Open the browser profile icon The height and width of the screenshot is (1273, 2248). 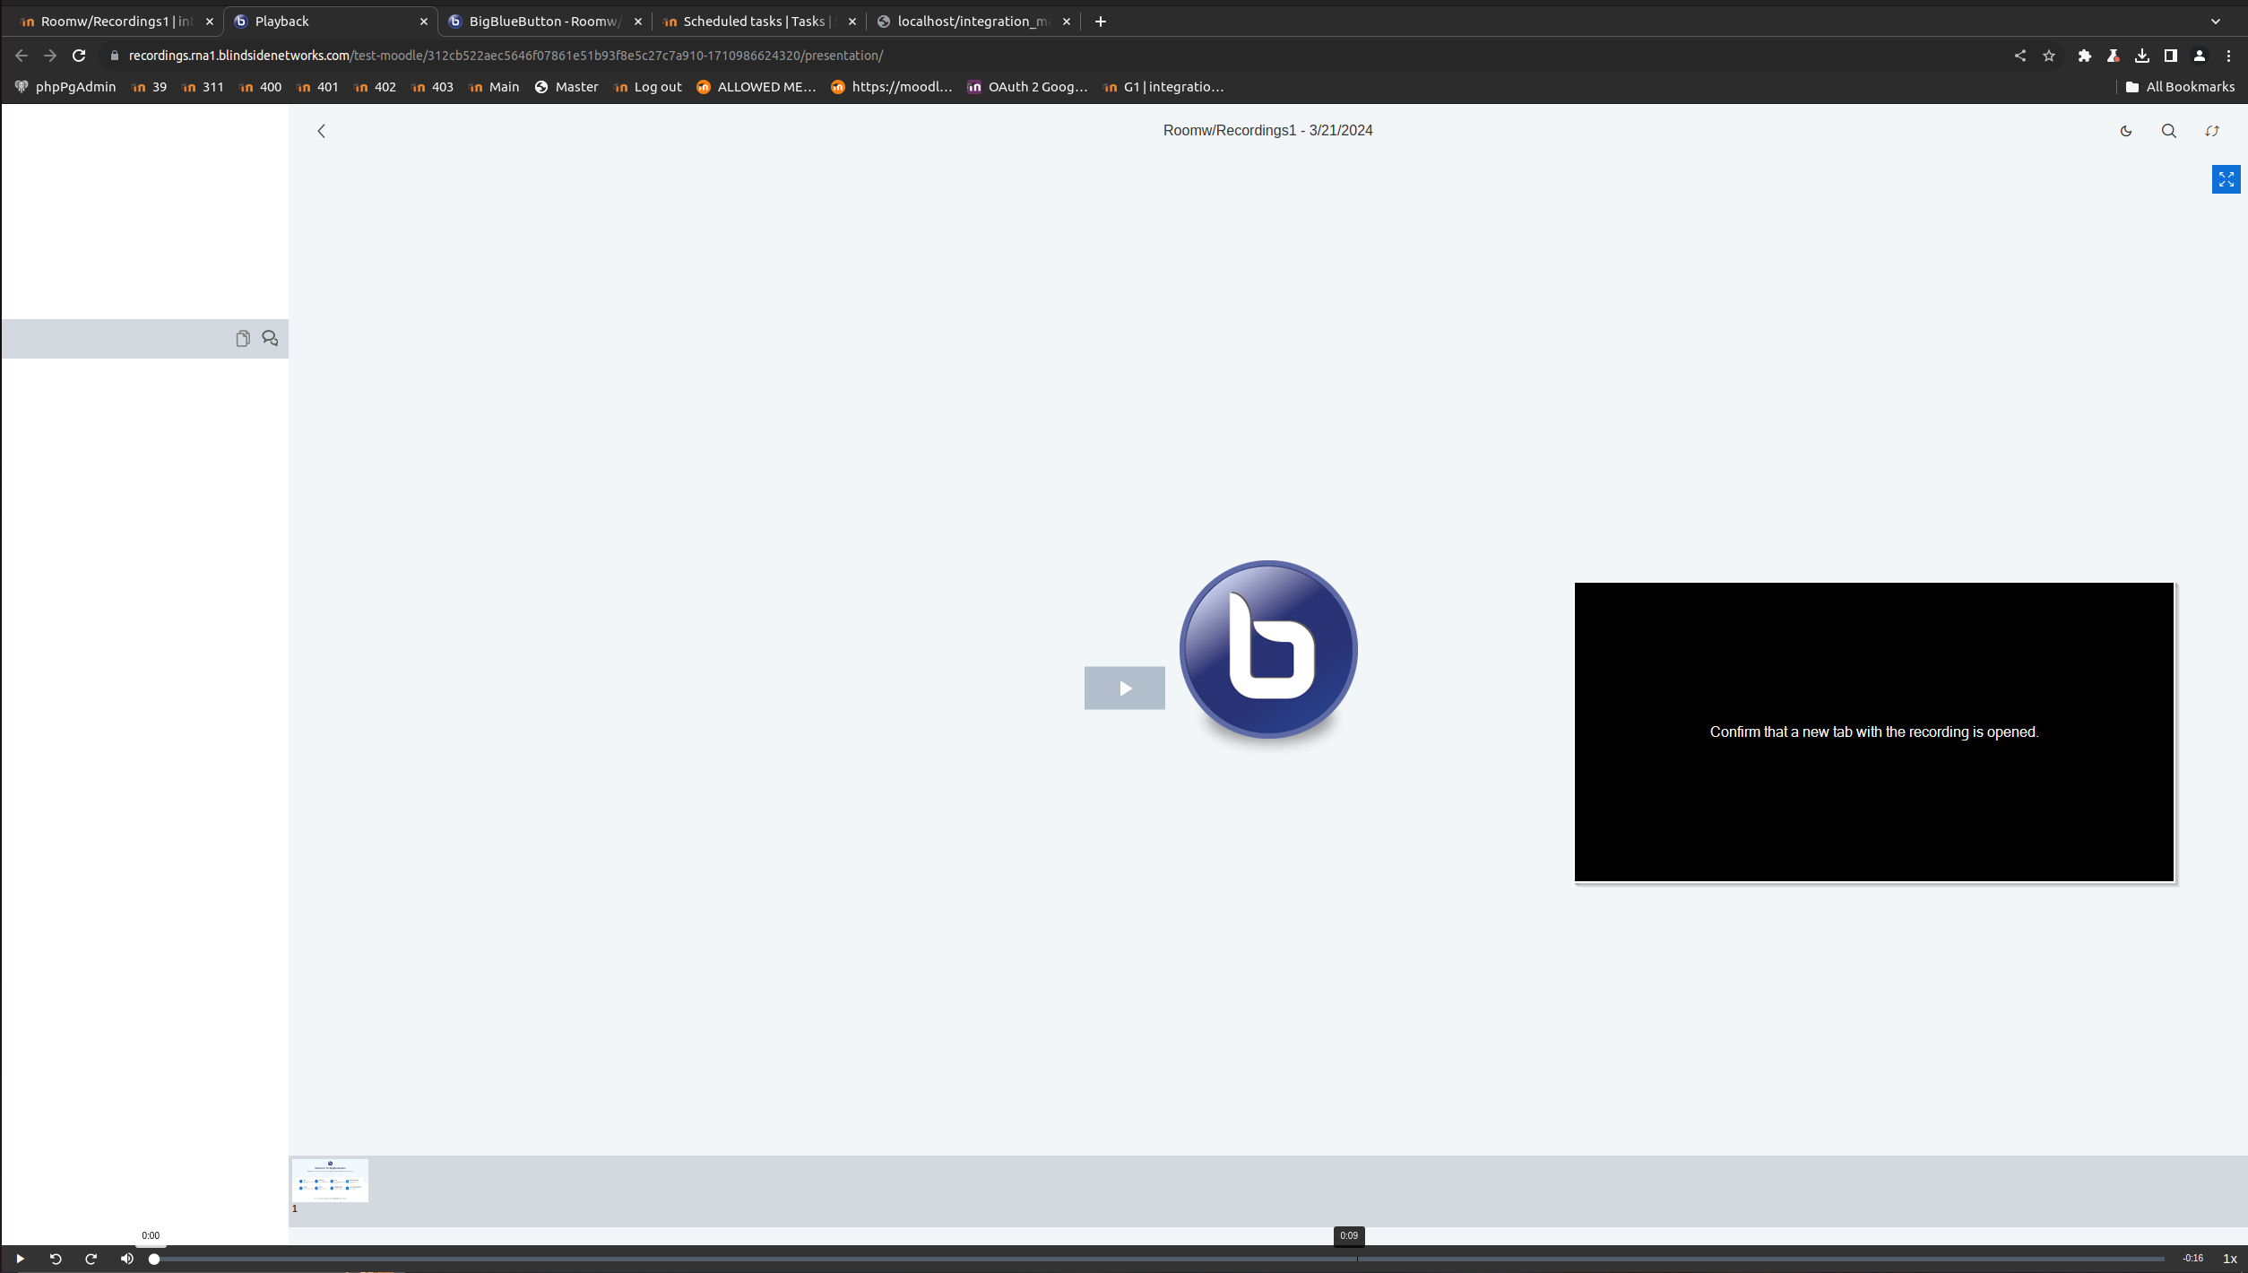pyautogui.click(x=2200, y=56)
